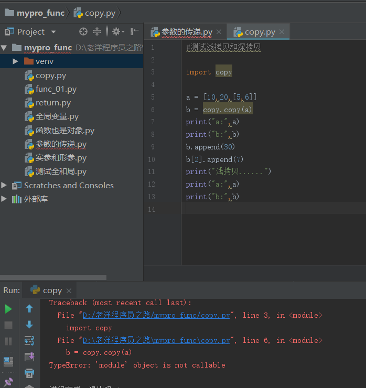Open 全局变量.py in project tree
This screenshot has width=366, height=388.
pyautogui.click(x=57, y=116)
